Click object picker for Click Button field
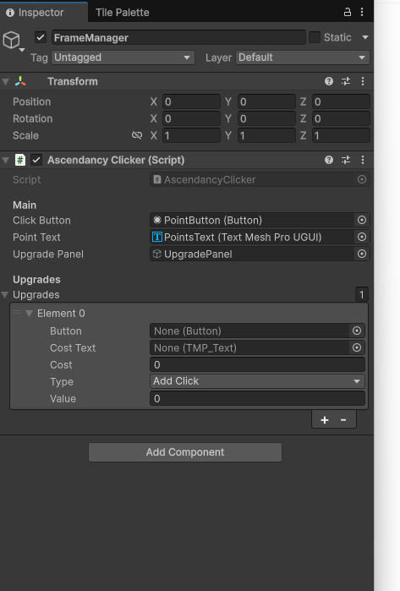Viewport: 400px width, 591px height. coord(362,220)
